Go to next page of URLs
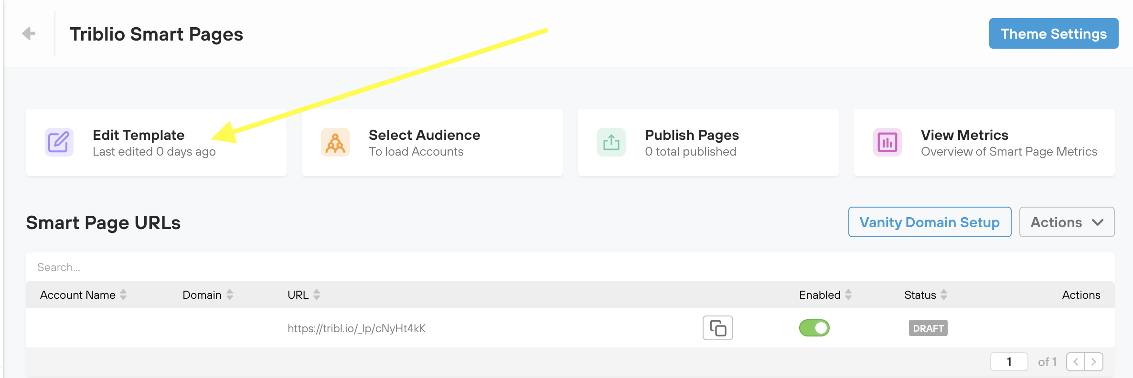 pos(1094,362)
